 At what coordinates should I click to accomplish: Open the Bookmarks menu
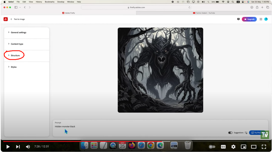coord(50,2)
